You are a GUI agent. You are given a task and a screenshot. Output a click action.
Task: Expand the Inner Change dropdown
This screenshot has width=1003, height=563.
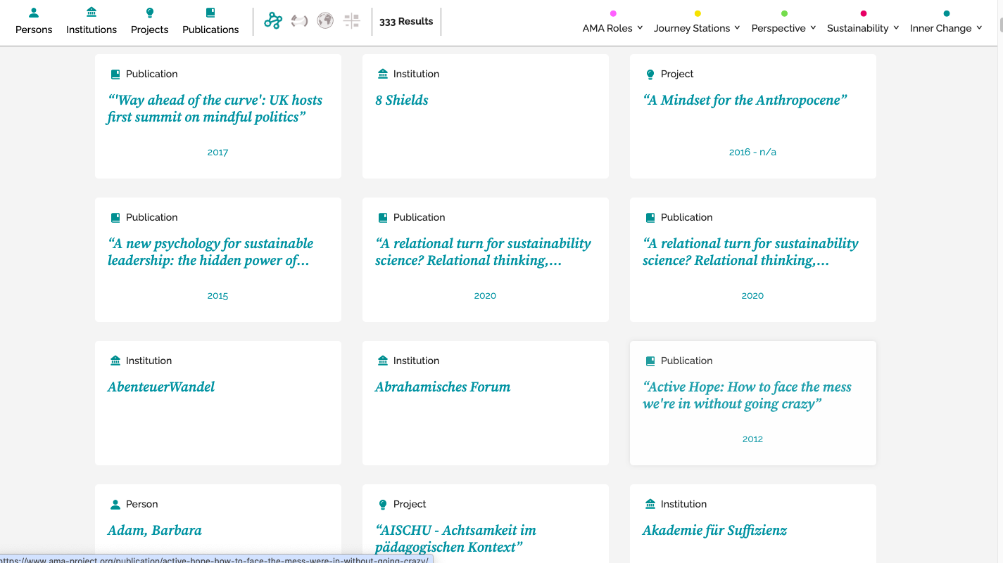[x=945, y=28]
